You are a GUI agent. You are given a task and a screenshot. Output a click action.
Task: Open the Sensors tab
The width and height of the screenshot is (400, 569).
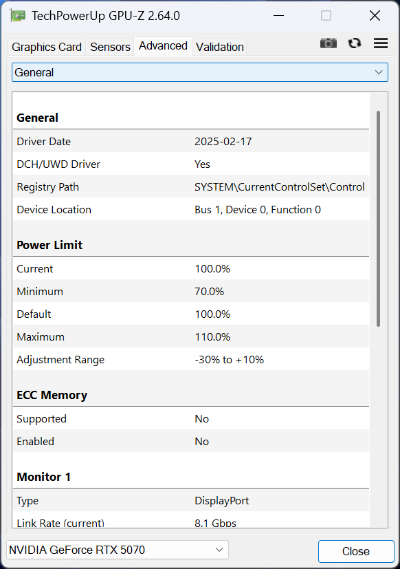click(x=109, y=47)
